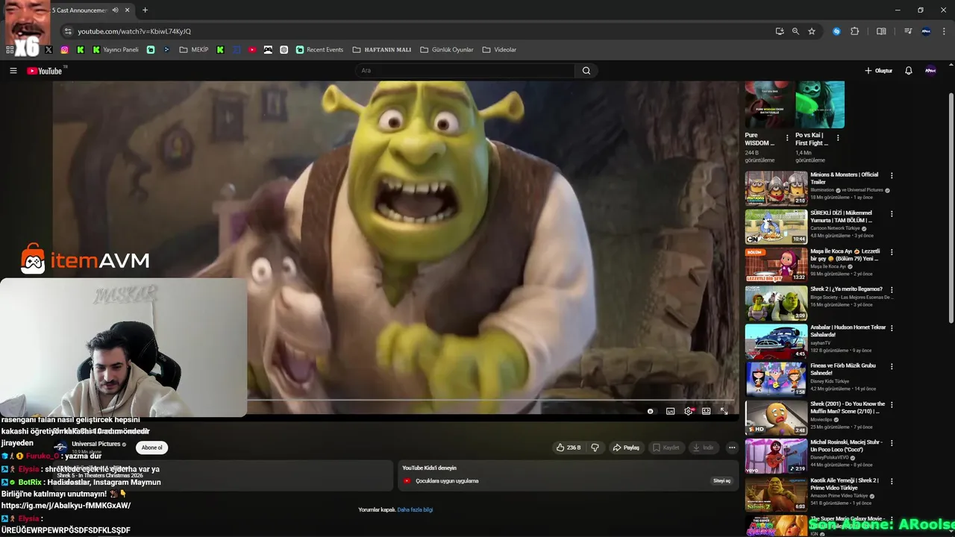The width and height of the screenshot is (955, 537).
Task: Open more actions for Maşa İle Koca Ayı video
Action: pyautogui.click(x=892, y=252)
